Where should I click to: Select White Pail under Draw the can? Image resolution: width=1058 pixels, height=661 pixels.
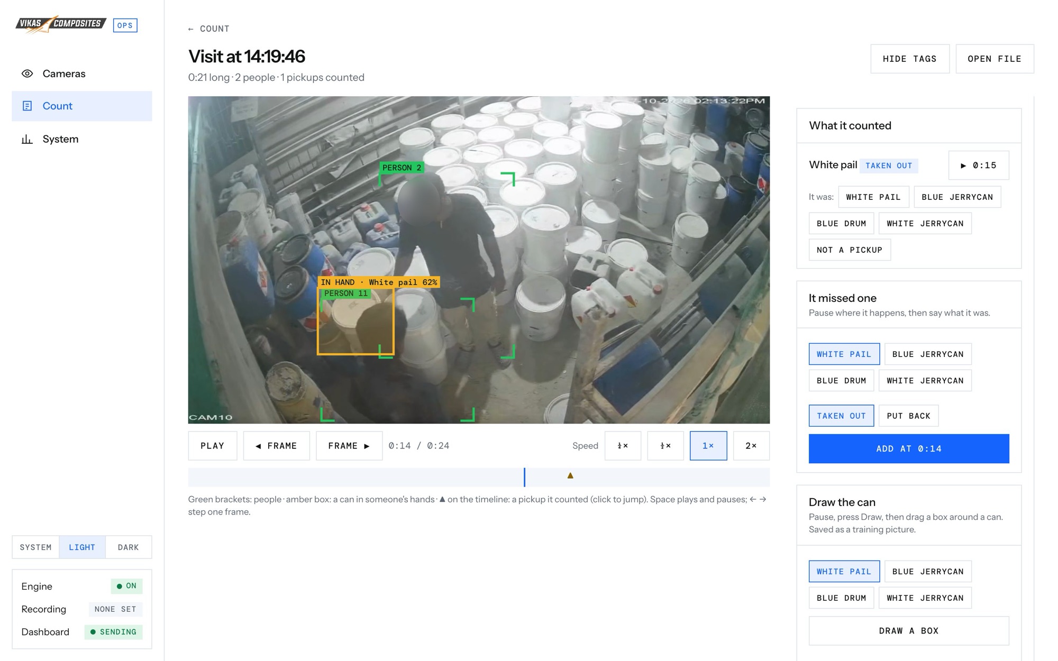844,572
